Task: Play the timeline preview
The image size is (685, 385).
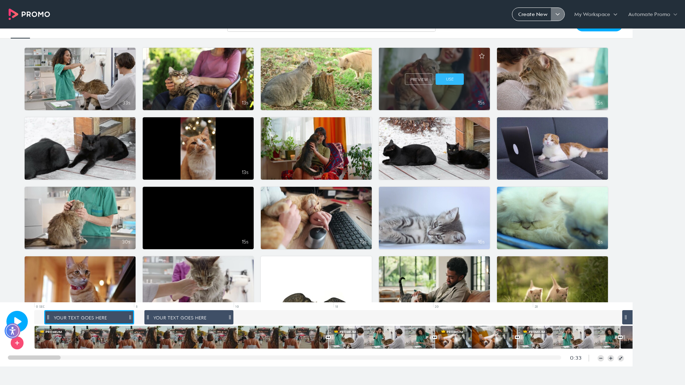Action: (17, 321)
